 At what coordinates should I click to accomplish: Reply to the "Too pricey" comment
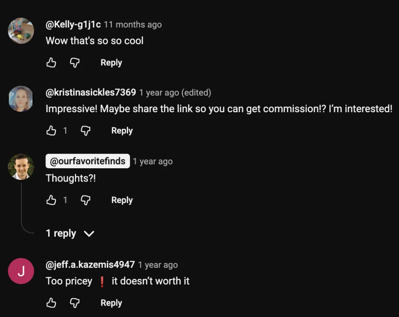pyautogui.click(x=111, y=303)
